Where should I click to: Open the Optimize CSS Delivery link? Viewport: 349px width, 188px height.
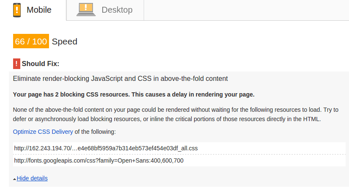pos(43,132)
